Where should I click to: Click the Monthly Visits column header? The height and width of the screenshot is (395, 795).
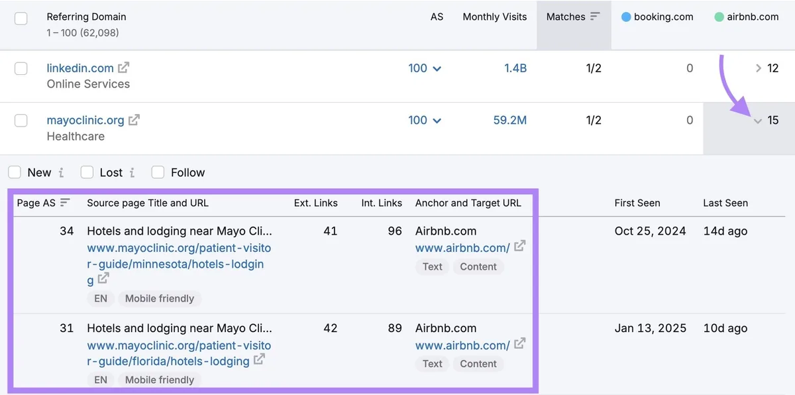(x=495, y=17)
